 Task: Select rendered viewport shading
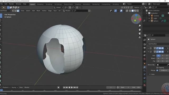pos(138,11)
